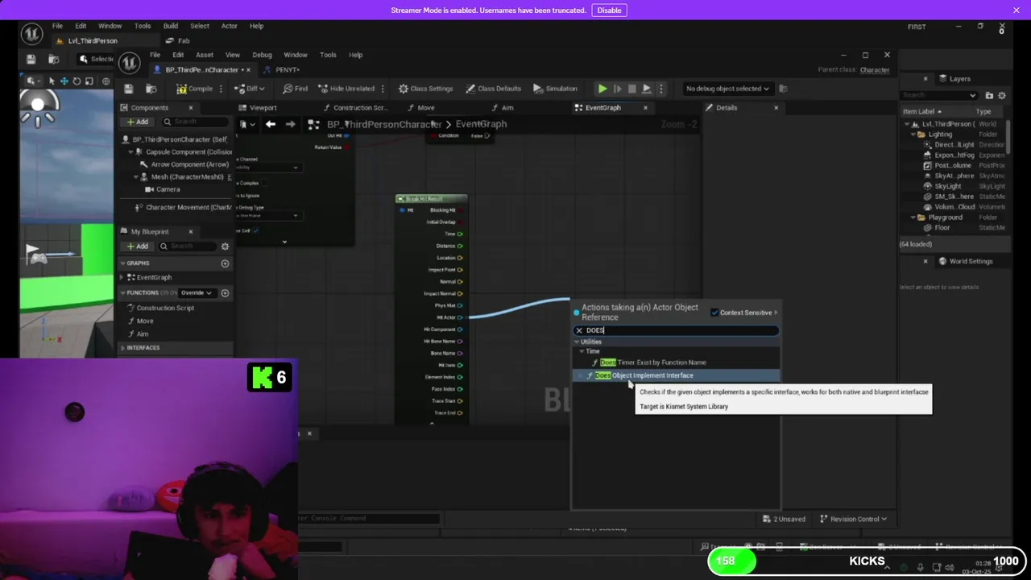Click the Hit Actor output pin
Image resolution: width=1031 pixels, height=580 pixels.
(x=460, y=317)
